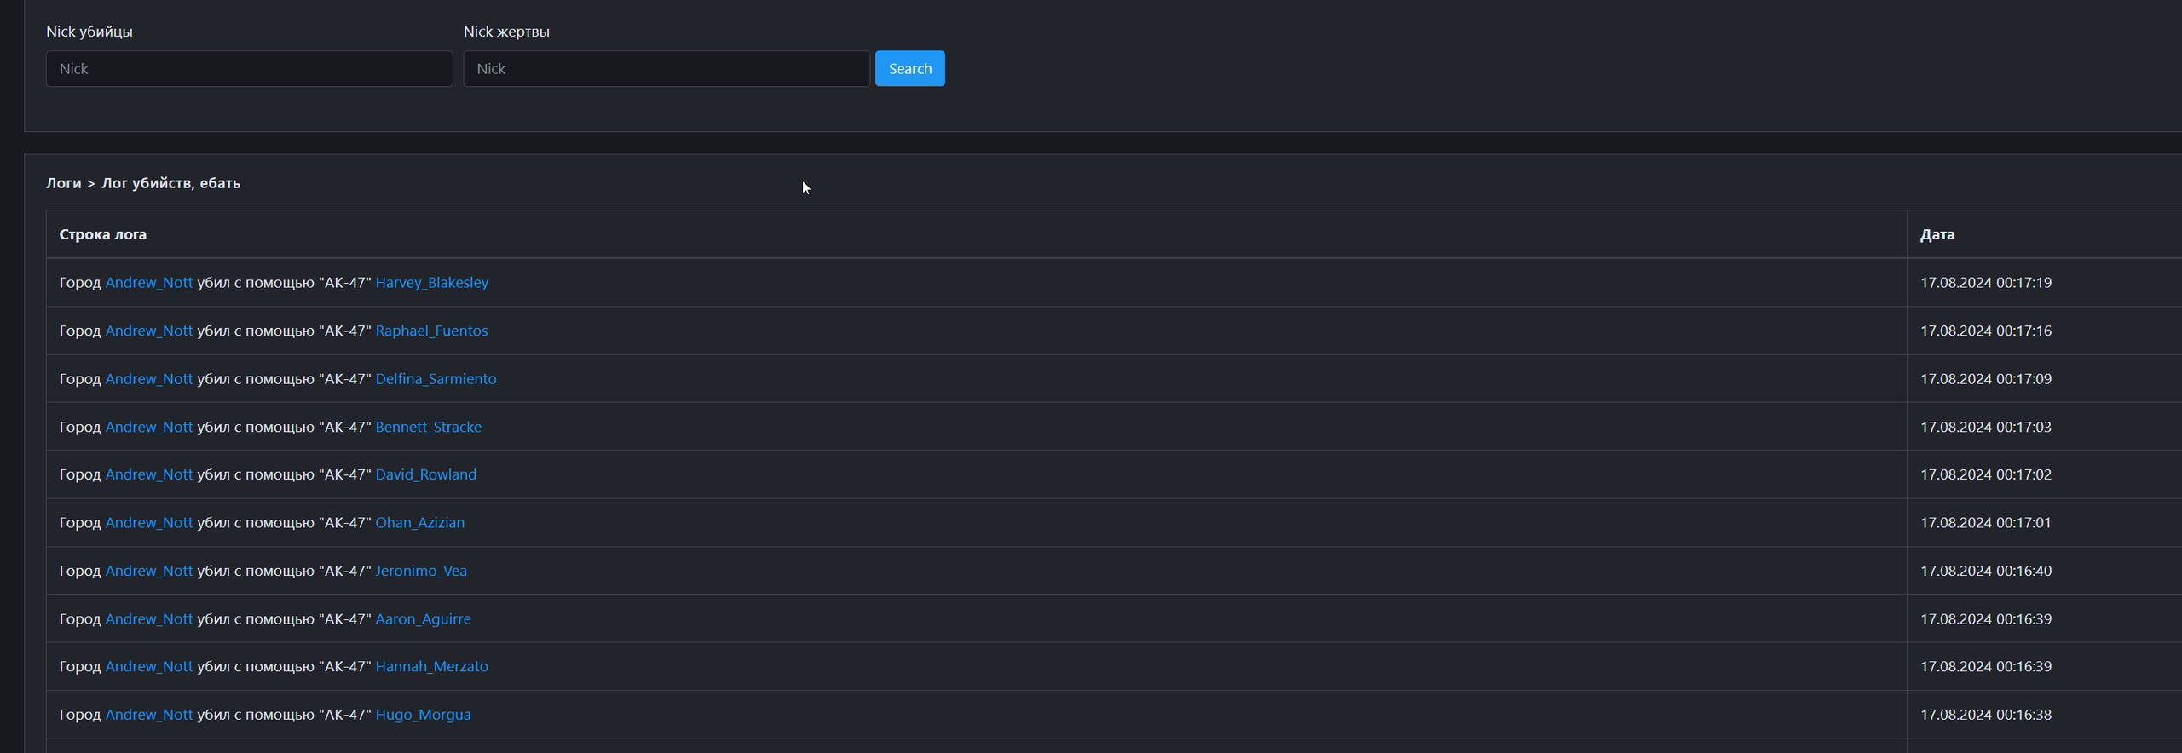Click the Search button
This screenshot has width=2182, height=753.
pos(909,68)
